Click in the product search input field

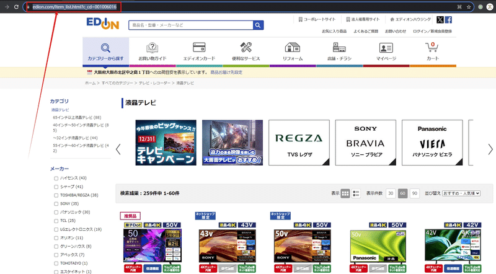click(x=191, y=25)
